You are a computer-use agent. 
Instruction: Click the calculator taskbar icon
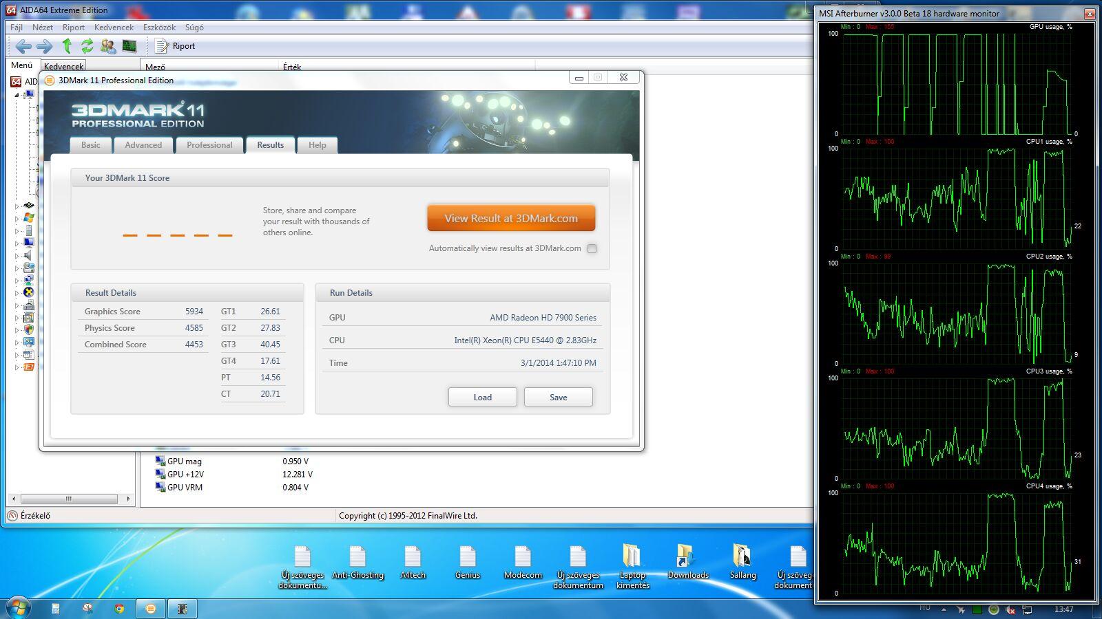[x=55, y=609]
